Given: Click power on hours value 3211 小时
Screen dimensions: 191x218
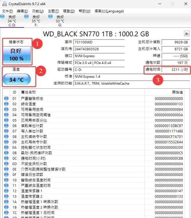Looking at the screenshot, I should pyautogui.click(x=176, y=70).
